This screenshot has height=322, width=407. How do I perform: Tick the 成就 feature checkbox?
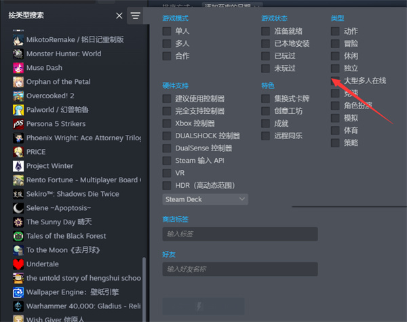(265, 123)
